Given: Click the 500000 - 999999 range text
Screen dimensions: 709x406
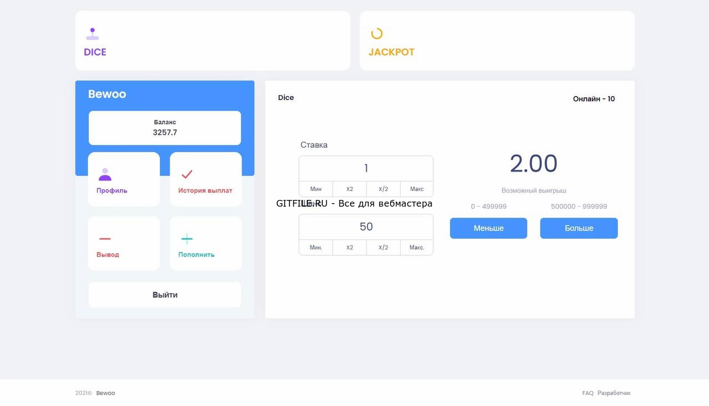Looking at the screenshot, I should 579,207.
